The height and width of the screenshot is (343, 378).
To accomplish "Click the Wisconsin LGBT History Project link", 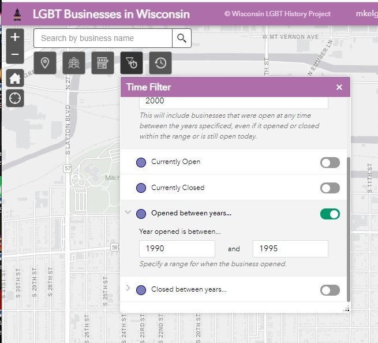I will (278, 14).
